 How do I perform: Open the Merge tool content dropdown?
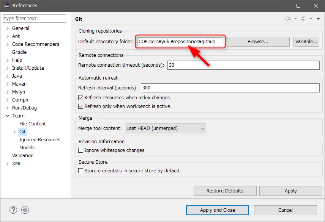[165, 128]
